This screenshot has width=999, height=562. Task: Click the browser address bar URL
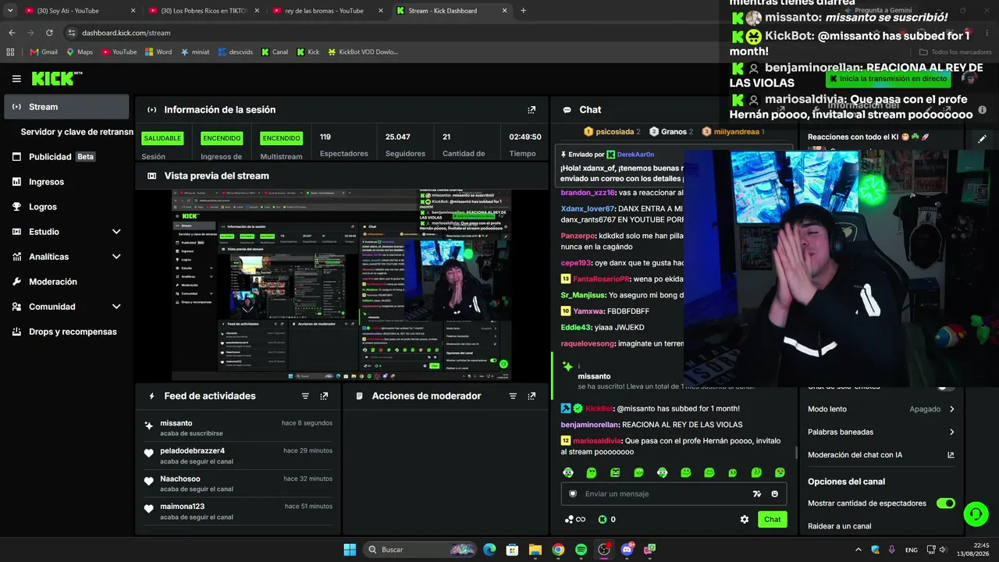126,33
